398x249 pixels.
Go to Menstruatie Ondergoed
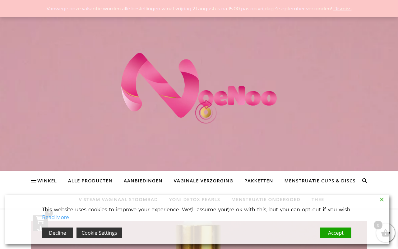(266, 199)
